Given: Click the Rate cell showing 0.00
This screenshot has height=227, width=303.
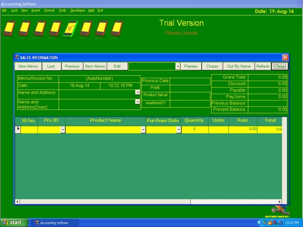Looking at the screenshot, I should 243,129.
